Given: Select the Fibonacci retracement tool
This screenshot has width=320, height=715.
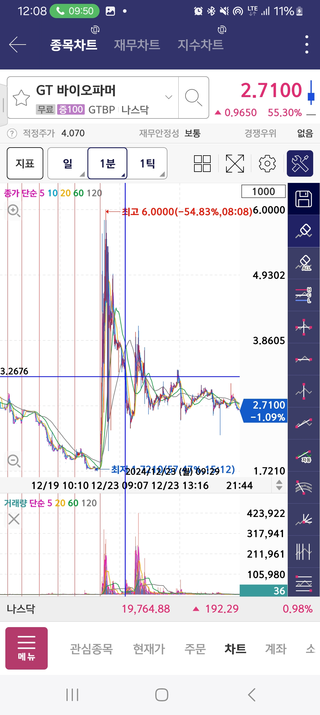Looking at the screenshot, I should [304, 583].
